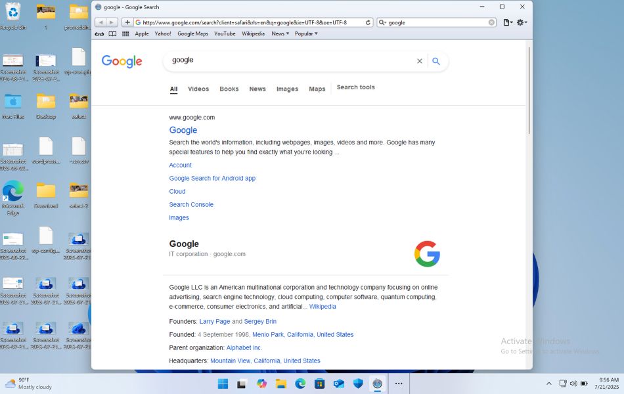Reload the page from the address bar icon
Screen dimensions: 624x394
[x=369, y=22]
